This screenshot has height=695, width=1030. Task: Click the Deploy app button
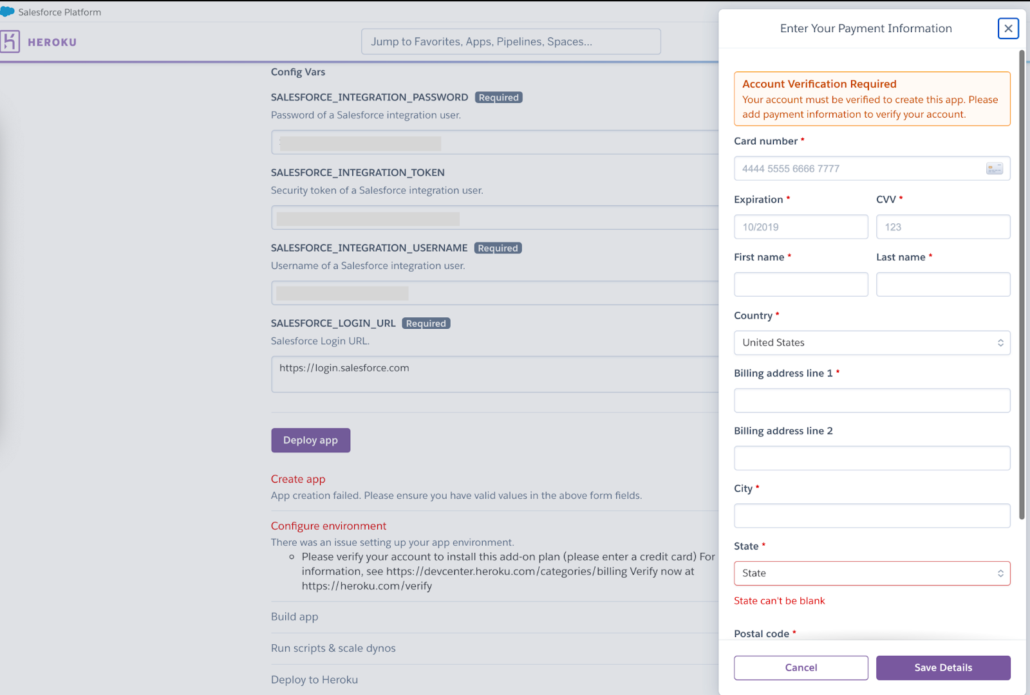311,440
